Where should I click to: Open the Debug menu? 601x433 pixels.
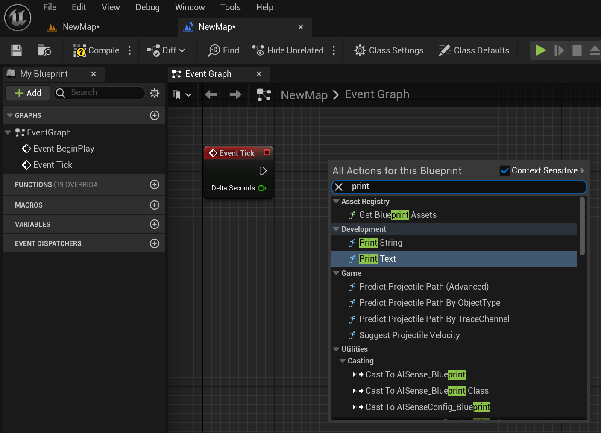(147, 7)
